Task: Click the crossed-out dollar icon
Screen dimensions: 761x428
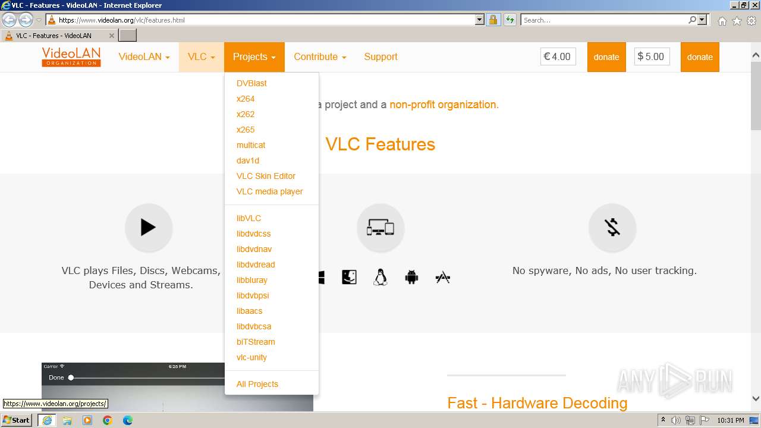Action: tap(612, 227)
